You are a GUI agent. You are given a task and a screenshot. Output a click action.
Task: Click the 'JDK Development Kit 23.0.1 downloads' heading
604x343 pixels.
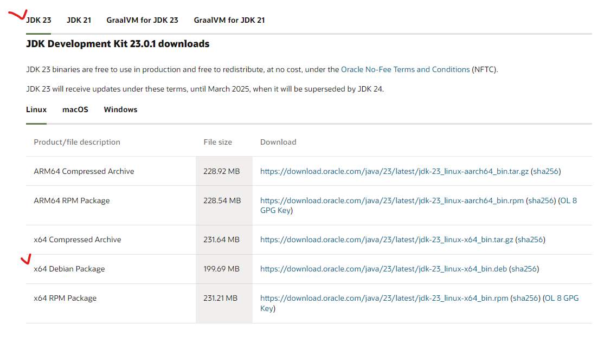pyautogui.click(x=118, y=44)
